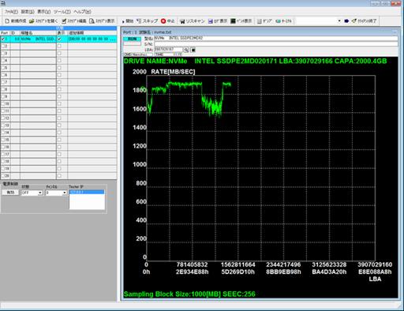The height and width of the screenshot is (311, 404).
Task: Open the Tools (ツール) menu
Action: click(62, 12)
